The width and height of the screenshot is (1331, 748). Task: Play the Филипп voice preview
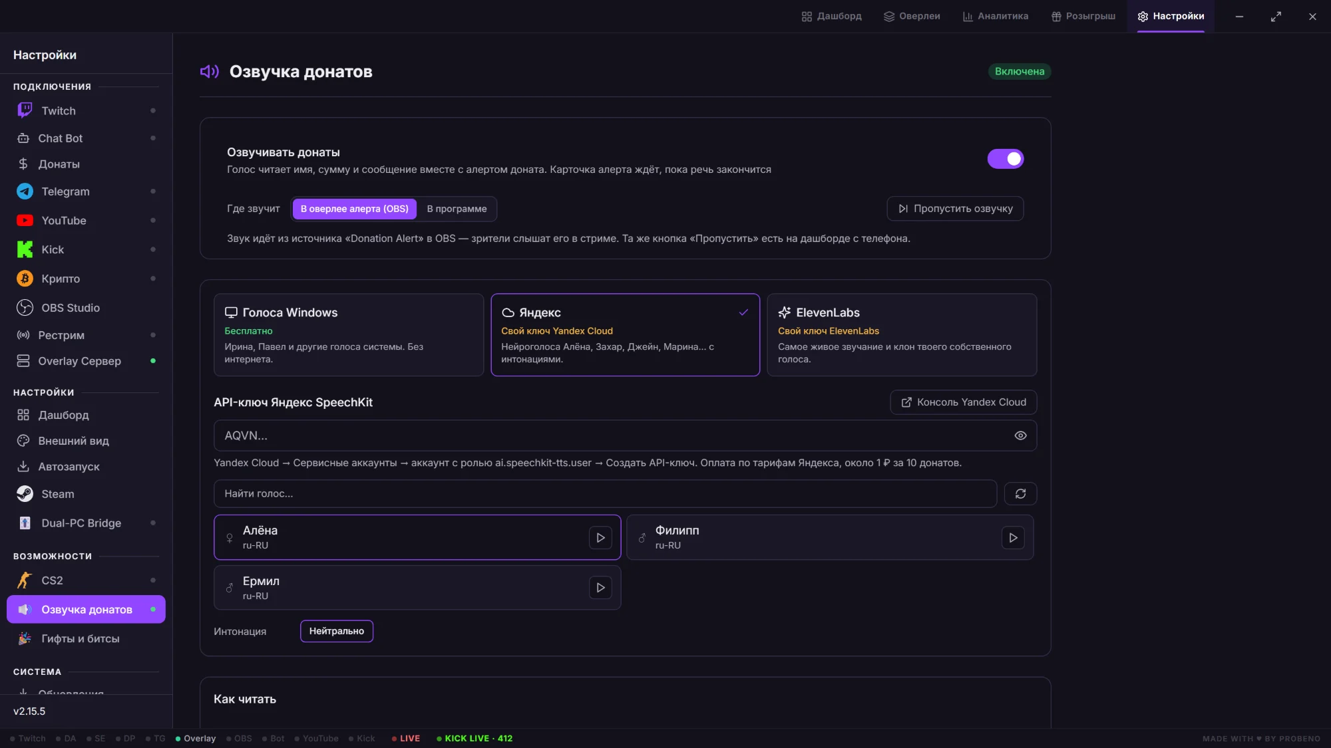point(1013,537)
